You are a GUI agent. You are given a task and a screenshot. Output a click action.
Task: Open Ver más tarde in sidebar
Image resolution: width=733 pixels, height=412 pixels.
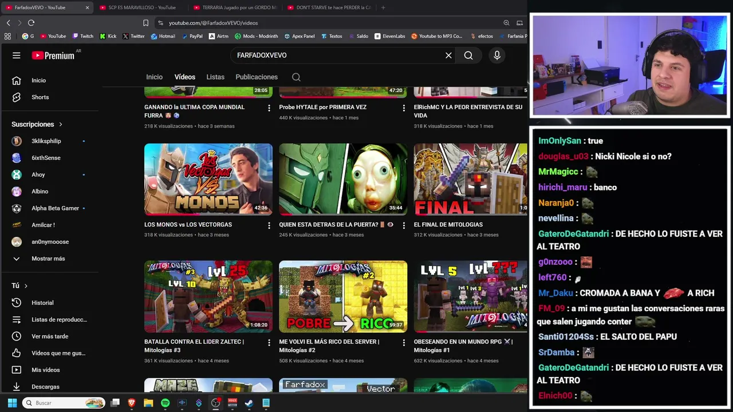coord(49,336)
